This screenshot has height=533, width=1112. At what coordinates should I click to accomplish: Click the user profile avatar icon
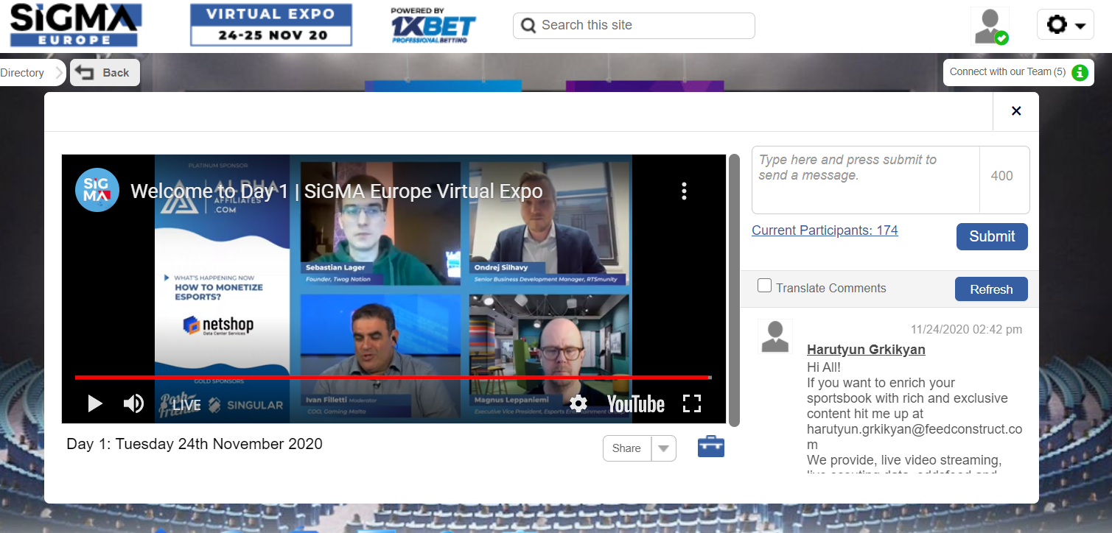point(990,26)
